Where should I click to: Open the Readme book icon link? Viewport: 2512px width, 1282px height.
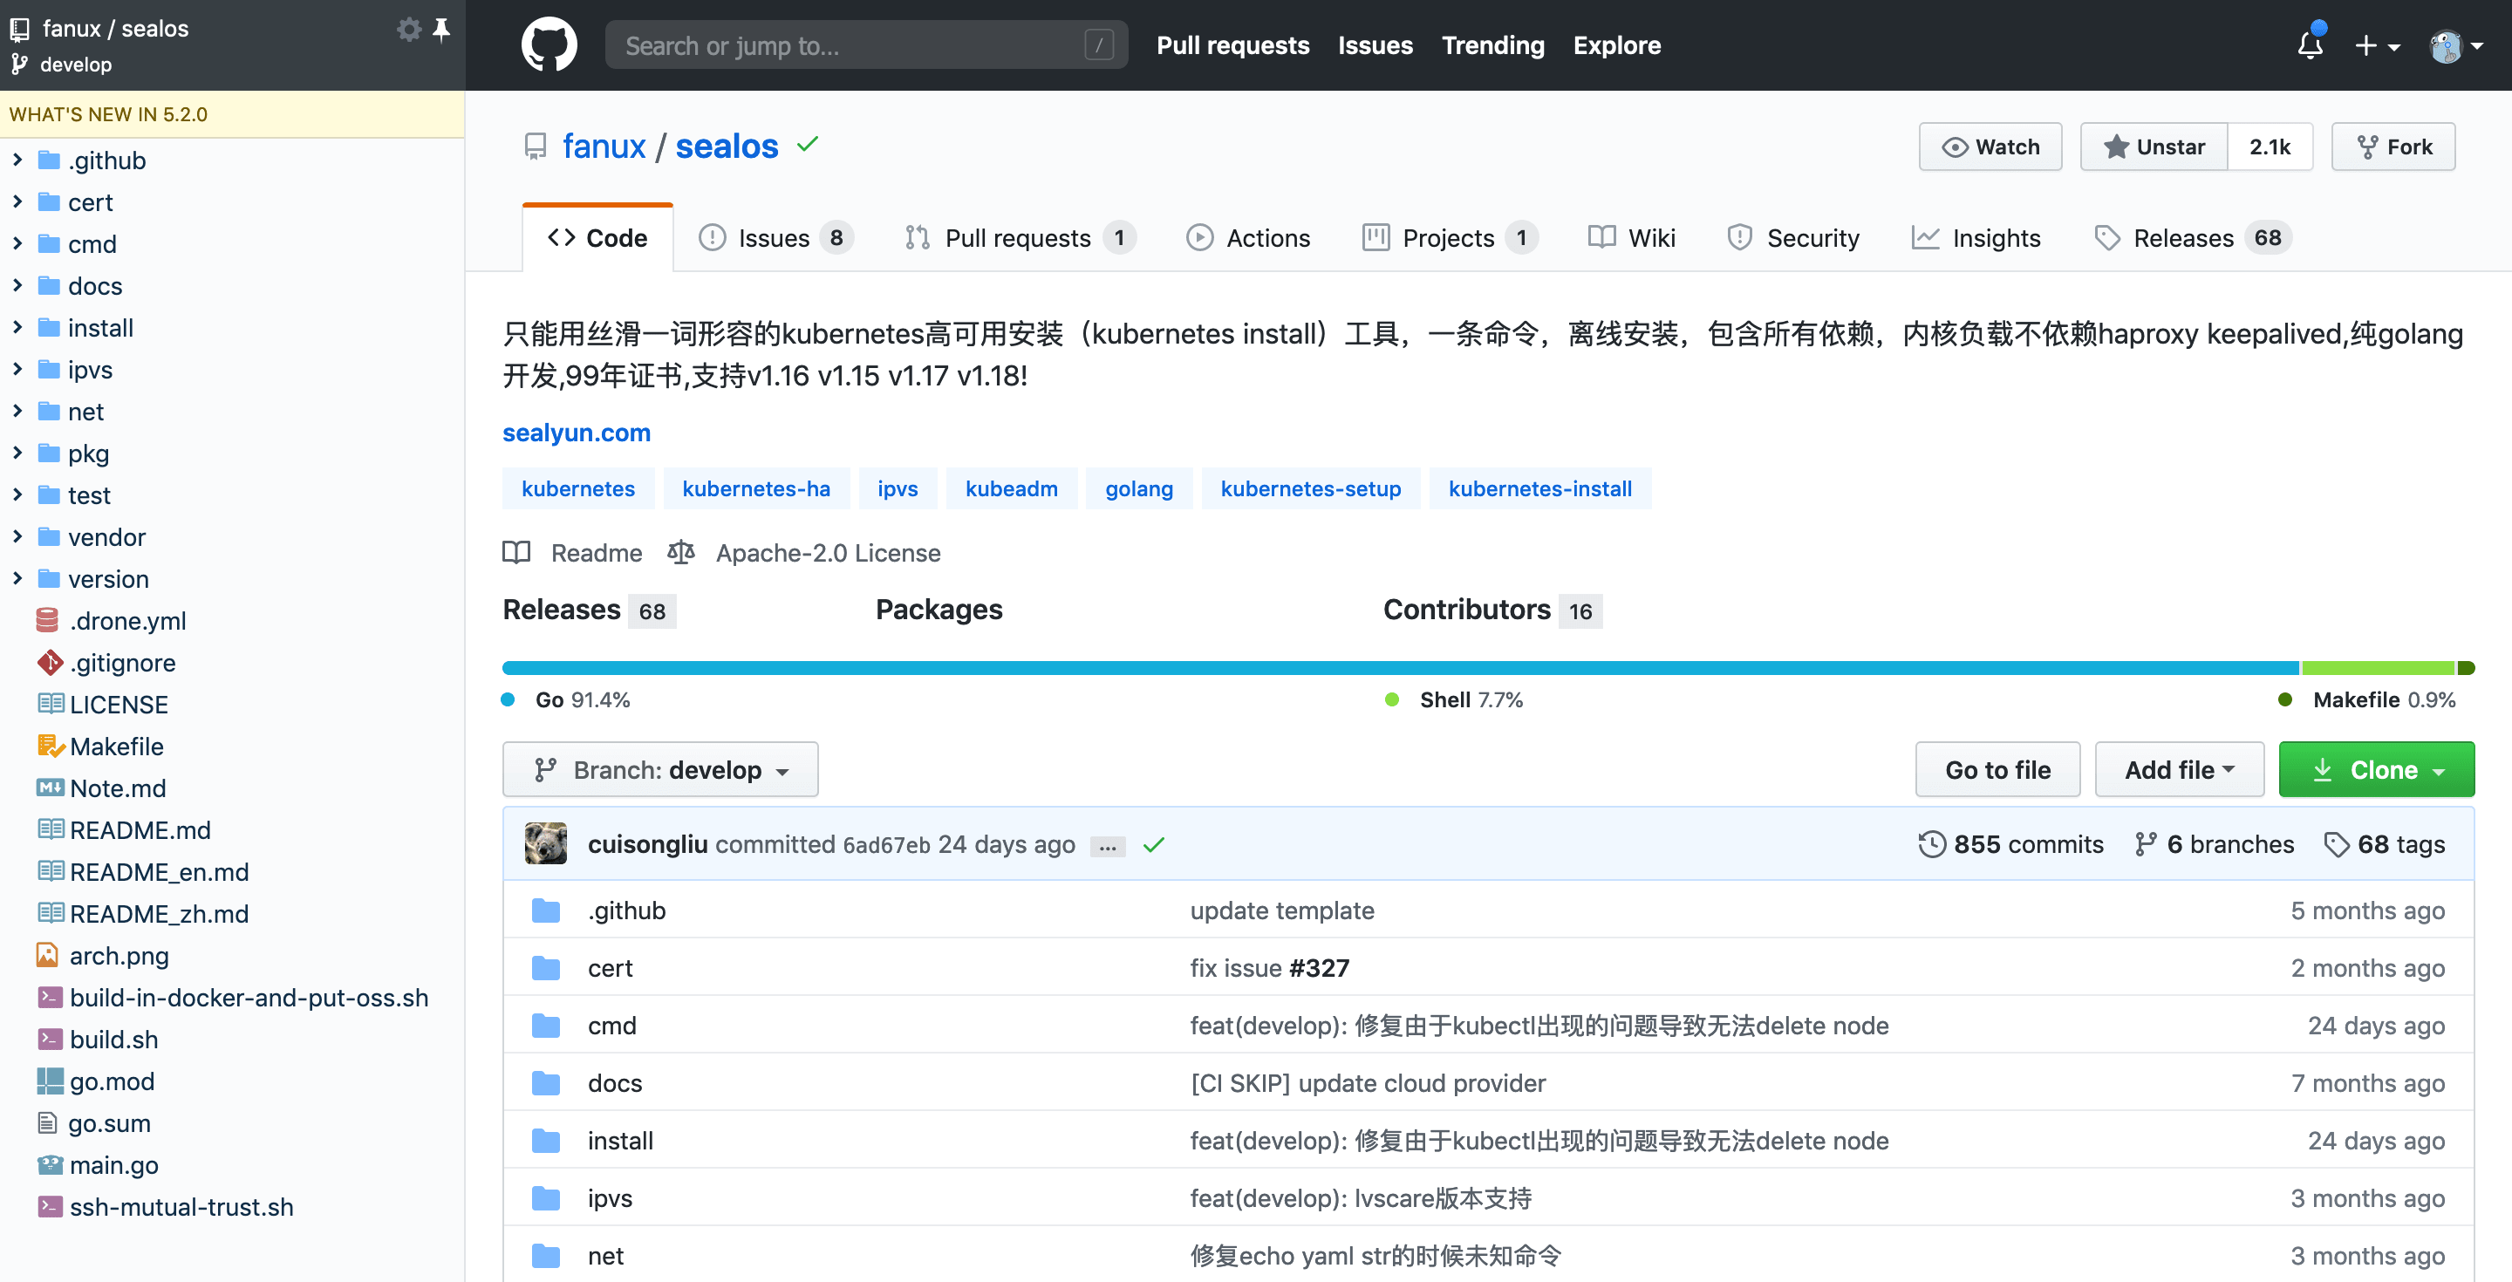pos(515,553)
